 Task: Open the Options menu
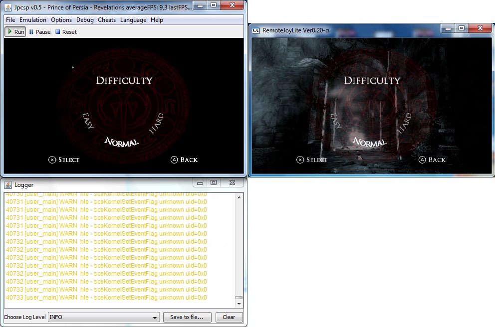pyautogui.click(x=61, y=20)
